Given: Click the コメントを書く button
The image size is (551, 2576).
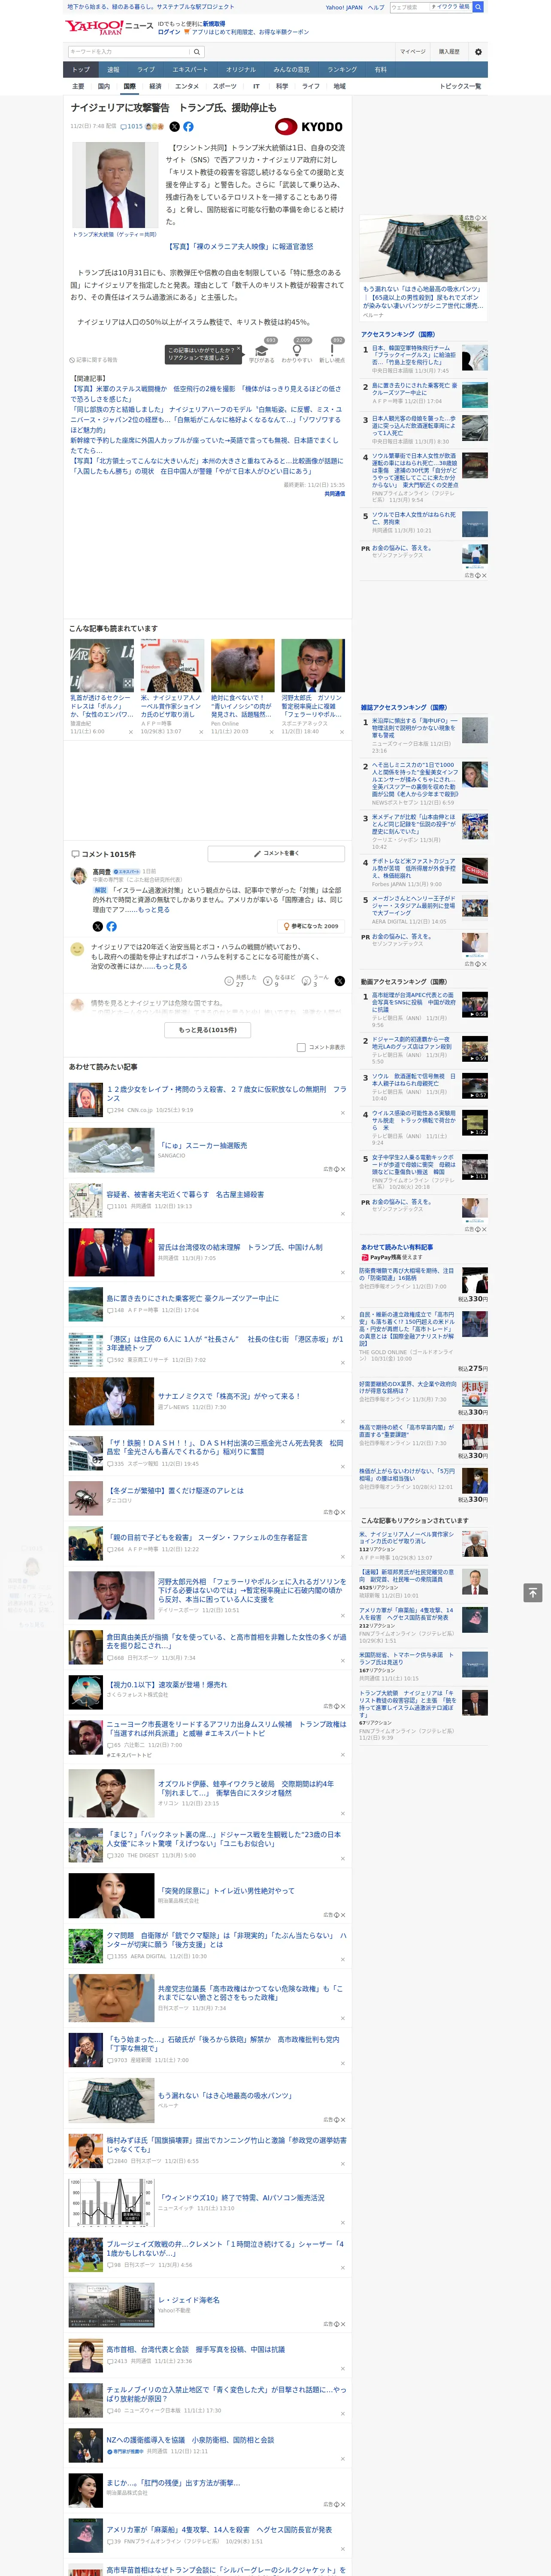Looking at the screenshot, I should tap(276, 853).
